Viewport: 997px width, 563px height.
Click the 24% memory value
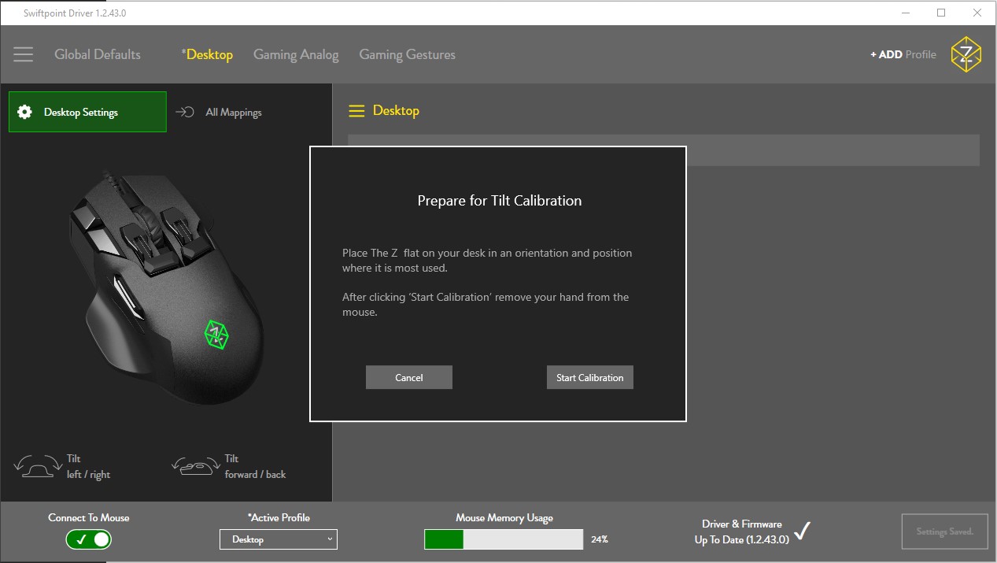click(x=600, y=539)
